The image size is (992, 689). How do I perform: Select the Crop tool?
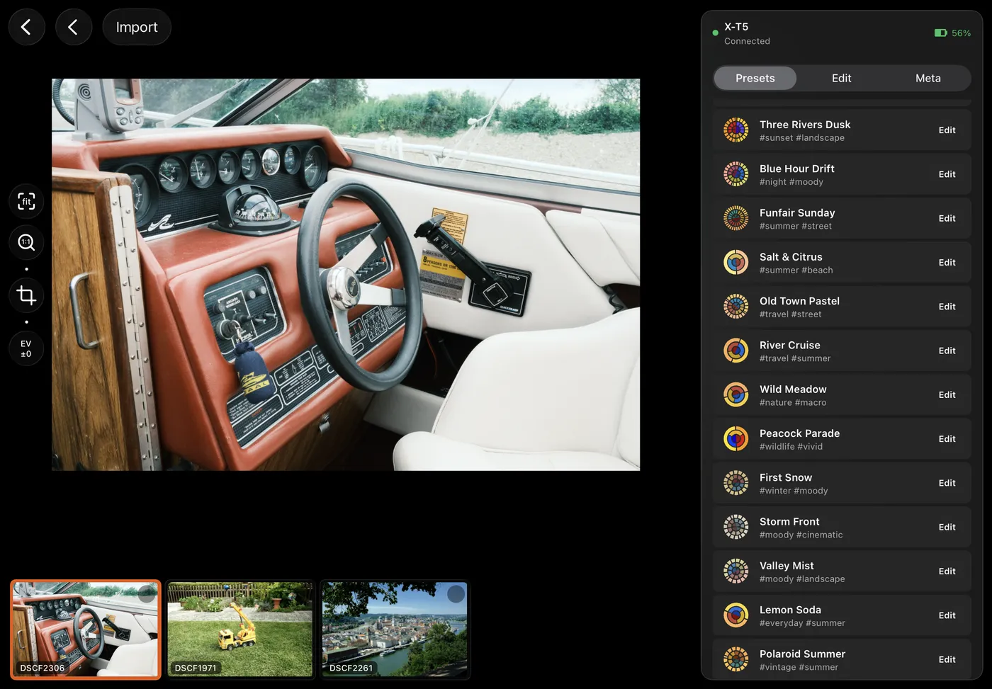26,295
